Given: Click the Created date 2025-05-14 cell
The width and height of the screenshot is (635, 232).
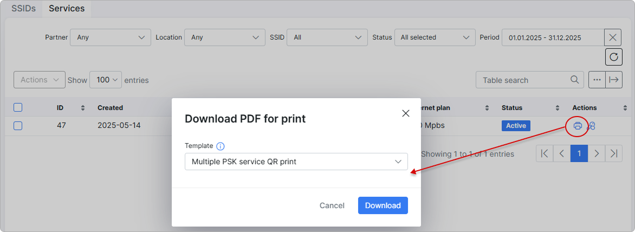Looking at the screenshot, I should point(119,126).
